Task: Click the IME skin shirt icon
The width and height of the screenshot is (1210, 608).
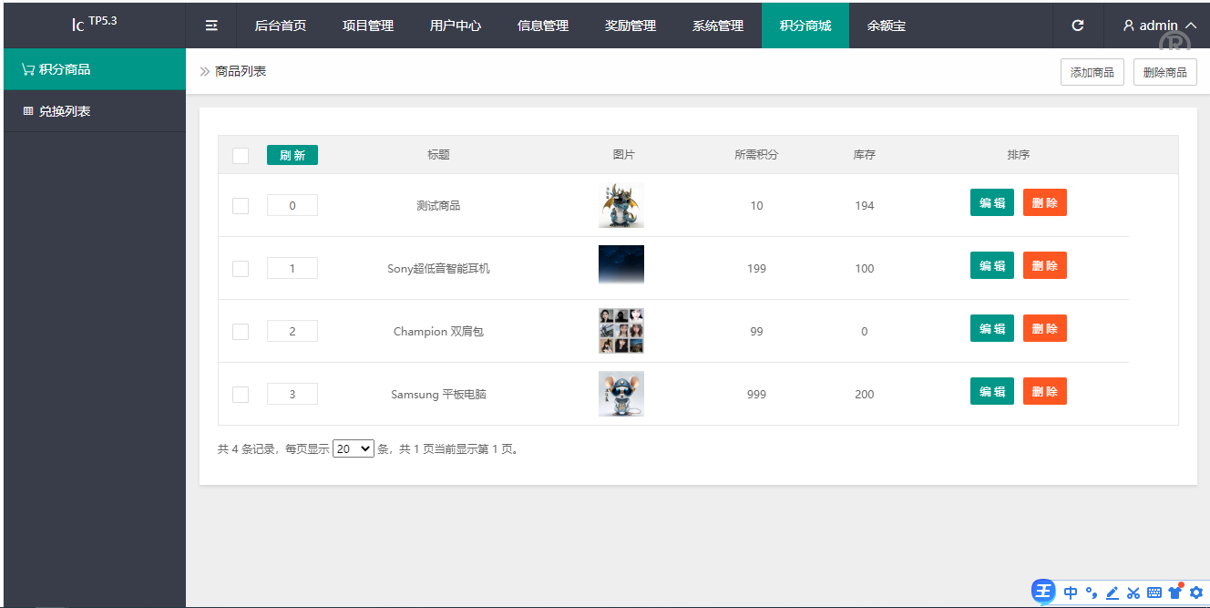Action: pyautogui.click(x=1175, y=593)
